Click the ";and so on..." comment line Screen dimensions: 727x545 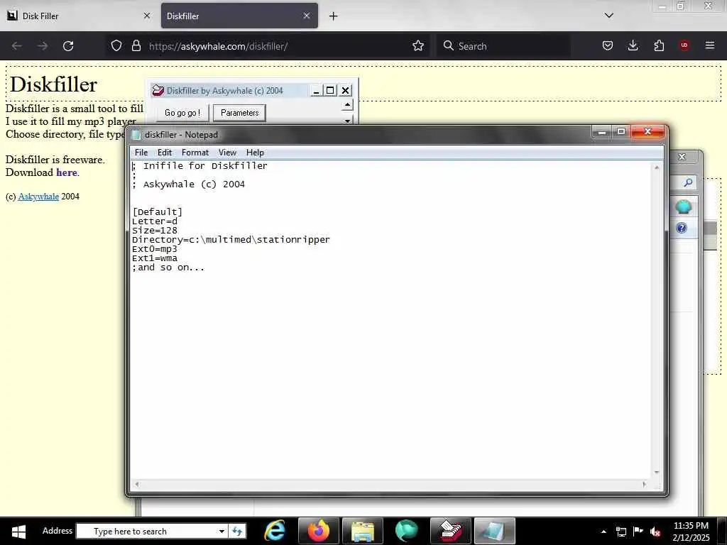coord(168,268)
